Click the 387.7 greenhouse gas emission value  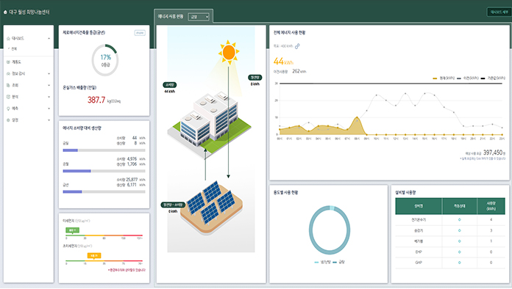[96, 100]
